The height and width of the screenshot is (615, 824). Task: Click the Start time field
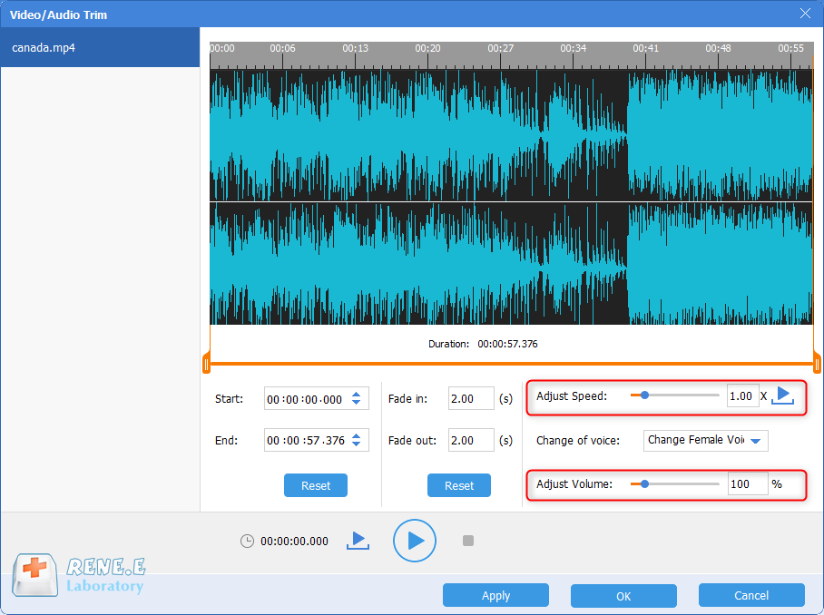[x=317, y=398]
